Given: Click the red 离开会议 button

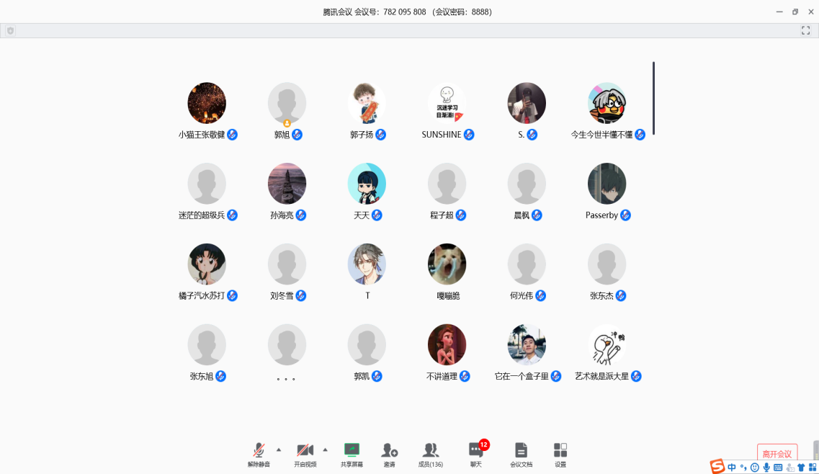Looking at the screenshot, I should pos(777,454).
